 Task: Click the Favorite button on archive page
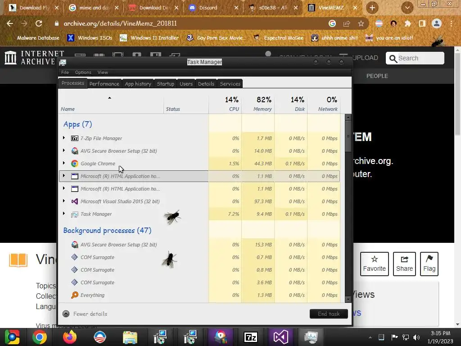375,264
